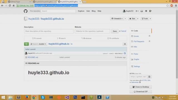The height and width of the screenshot is (100, 178).
Task: Open huyle333 owner link in repo title
Action: [x=34, y=19]
